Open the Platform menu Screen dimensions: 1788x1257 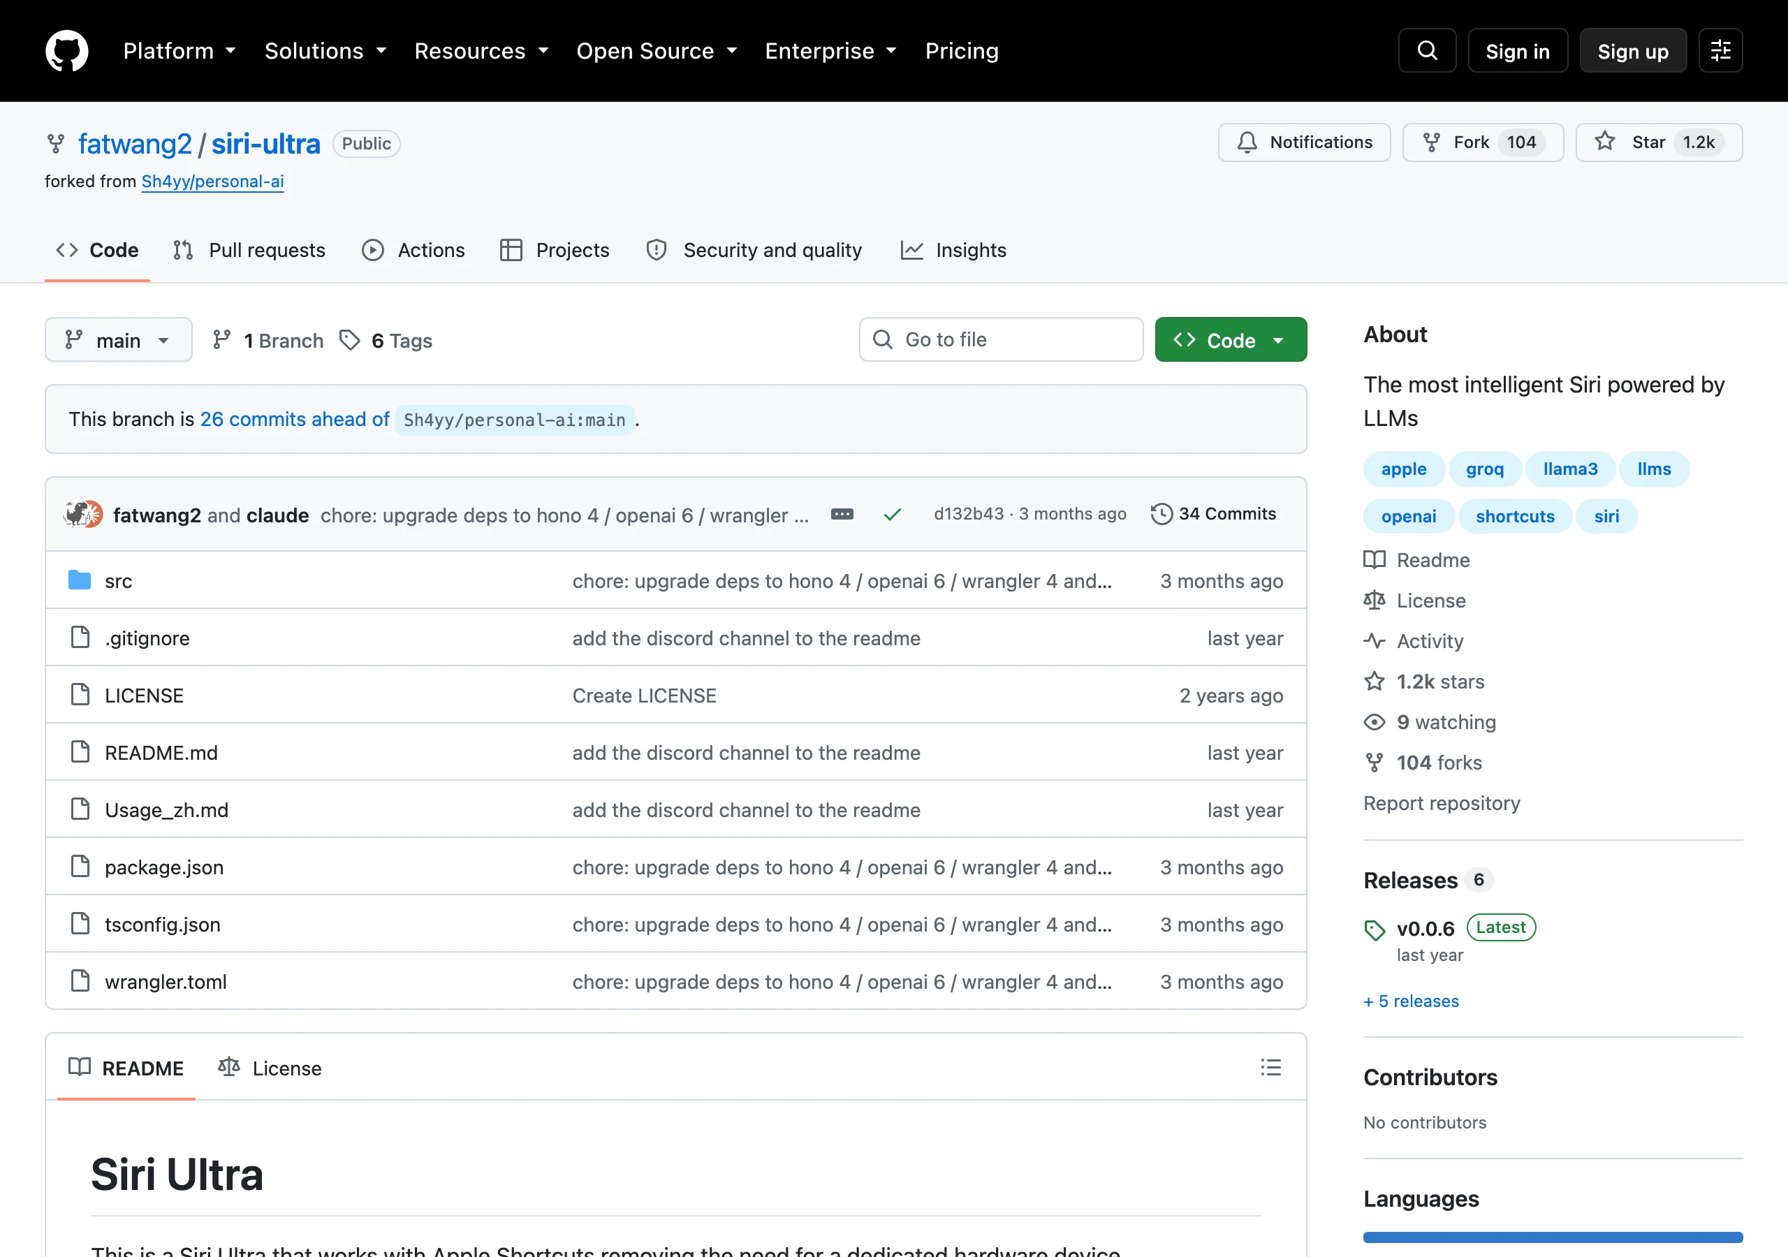[x=179, y=50]
